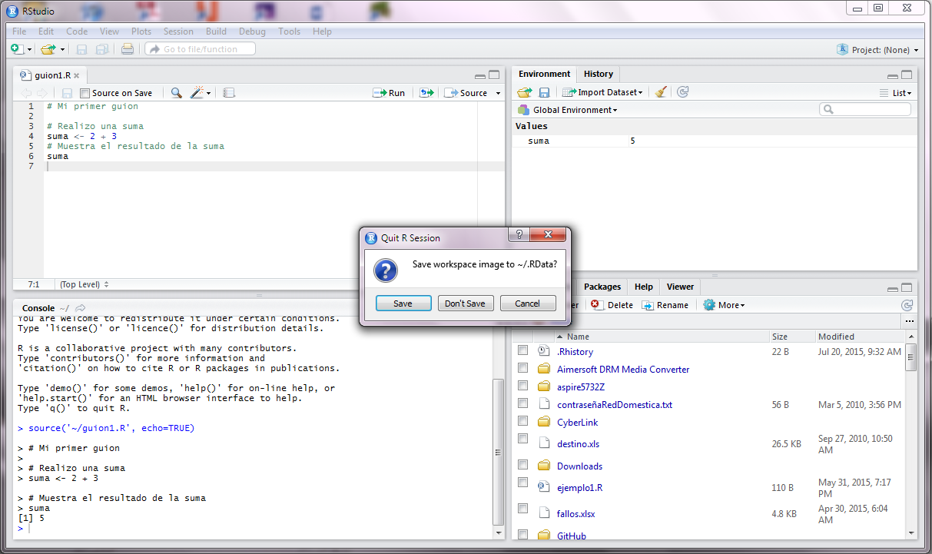Open the Project: (None) dropdown

point(877,50)
